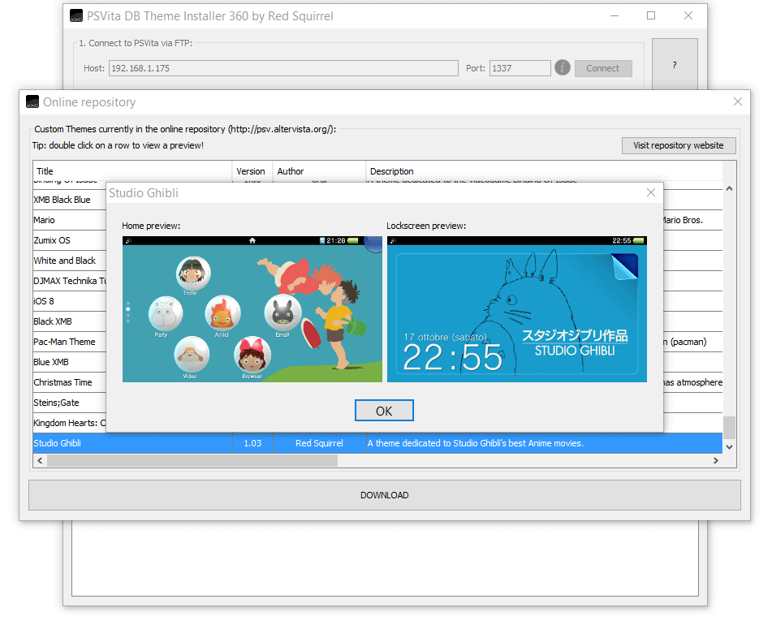The height and width of the screenshot is (642, 772).
Task: Open Visit repository website button
Action: pyautogui.click(x=678, y=146)
